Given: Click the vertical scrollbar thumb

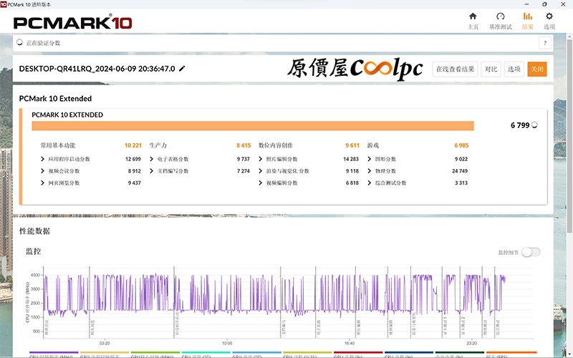Looking at the screenshot, I should click(569, 135).
